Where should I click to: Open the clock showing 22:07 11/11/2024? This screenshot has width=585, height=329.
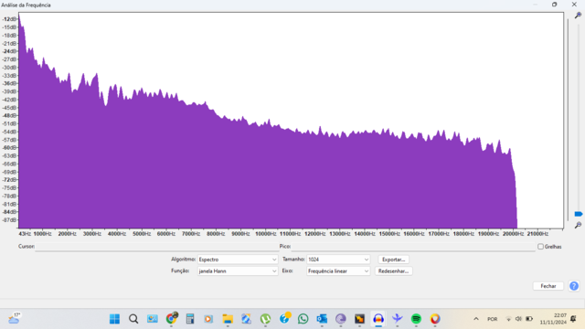click(x=553, y=319)
